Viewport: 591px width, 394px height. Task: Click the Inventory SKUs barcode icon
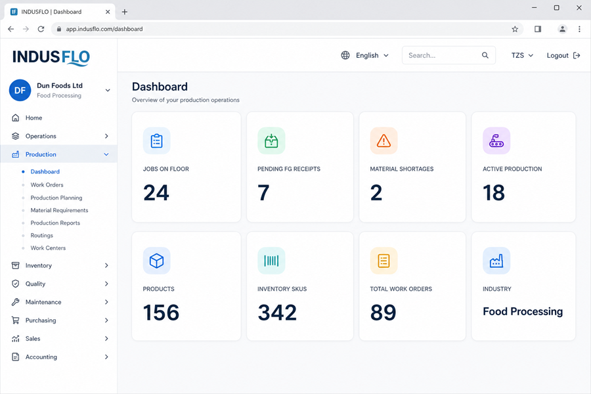271,261
